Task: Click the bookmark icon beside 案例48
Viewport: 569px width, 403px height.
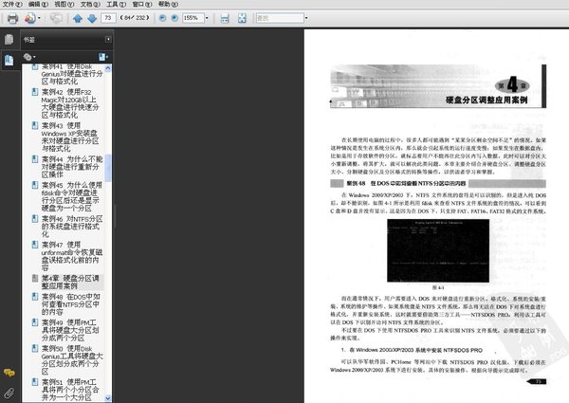Action: (x=35, y=297)
